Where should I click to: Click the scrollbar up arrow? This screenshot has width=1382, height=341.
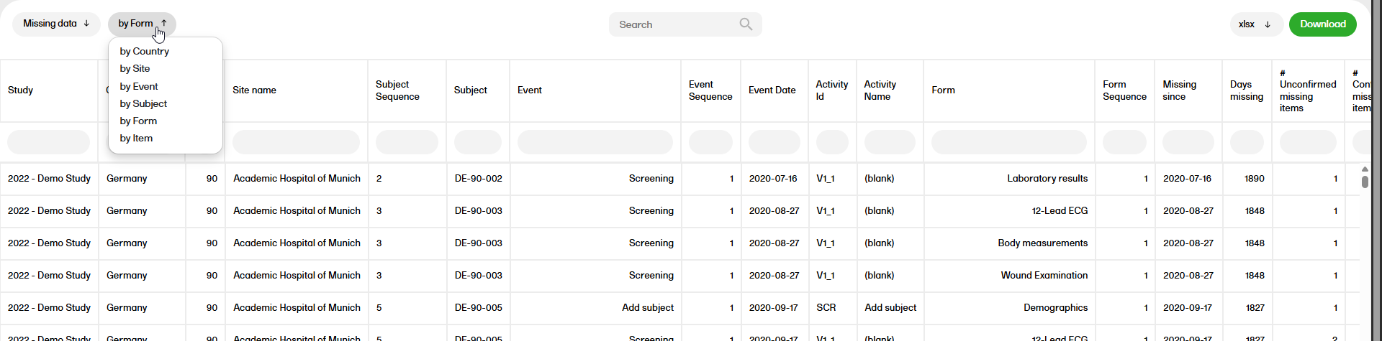[x=1365, y=169]
